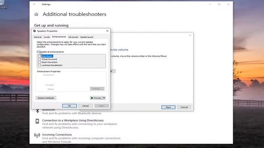The image size is (264, 148).
Task: Switch to the General tab
Action: pos(38,37)
